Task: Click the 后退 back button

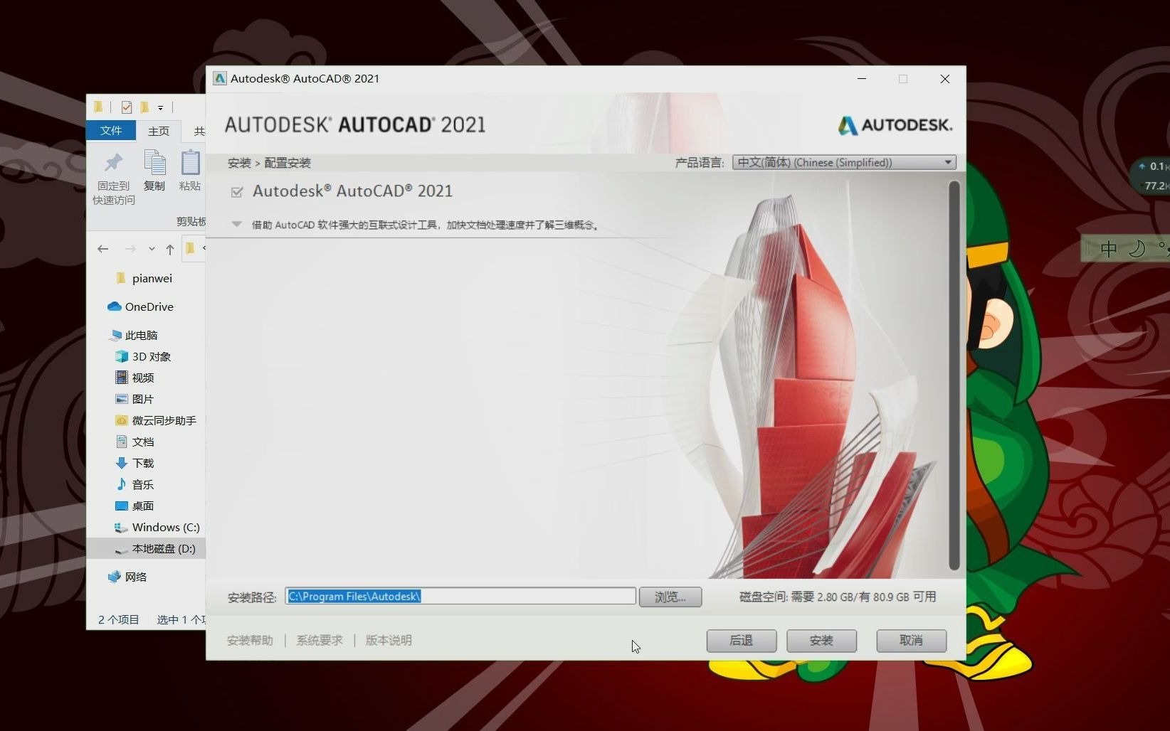Action: coord(742,640)
